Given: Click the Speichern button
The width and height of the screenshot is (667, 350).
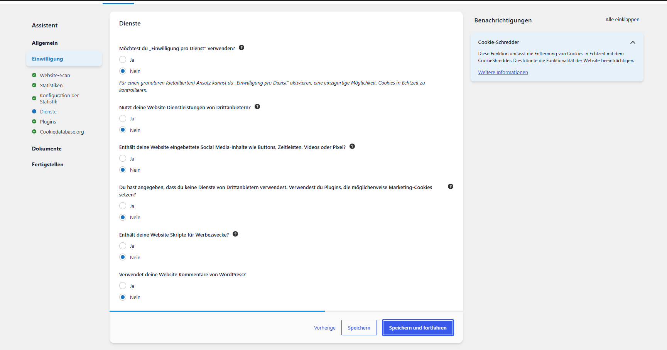Looking at the screenshot, I should (x=359, y=328).
